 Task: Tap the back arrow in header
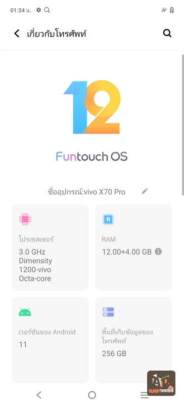pyautogui.click(x=17, y=33)
